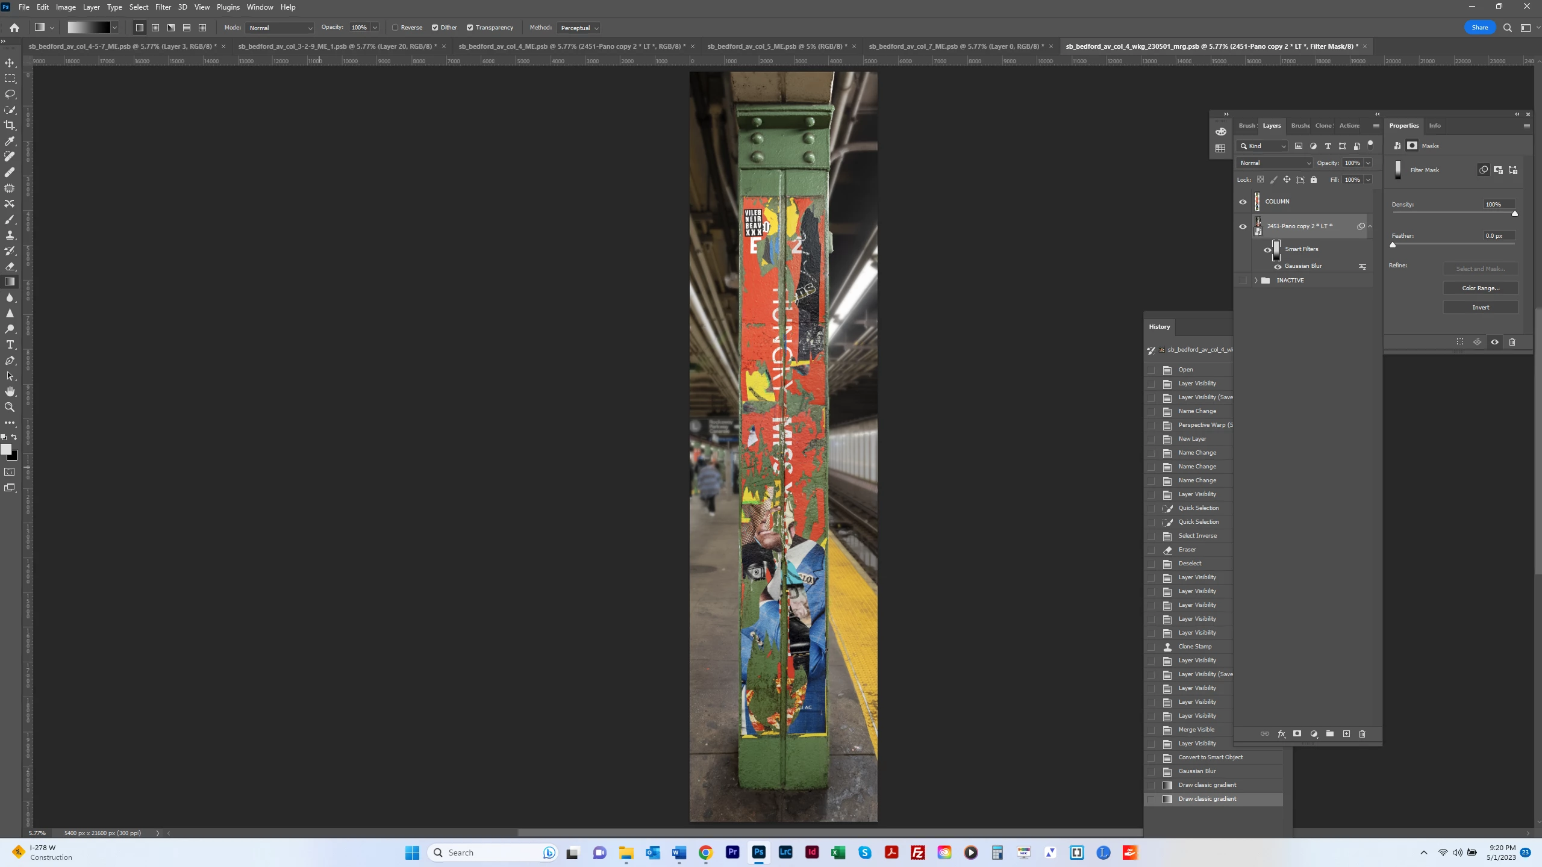The height and width of the screenshot is (867, 1542).
Task: Click the add layer mask icon
Action: [x=1297, y=734]
